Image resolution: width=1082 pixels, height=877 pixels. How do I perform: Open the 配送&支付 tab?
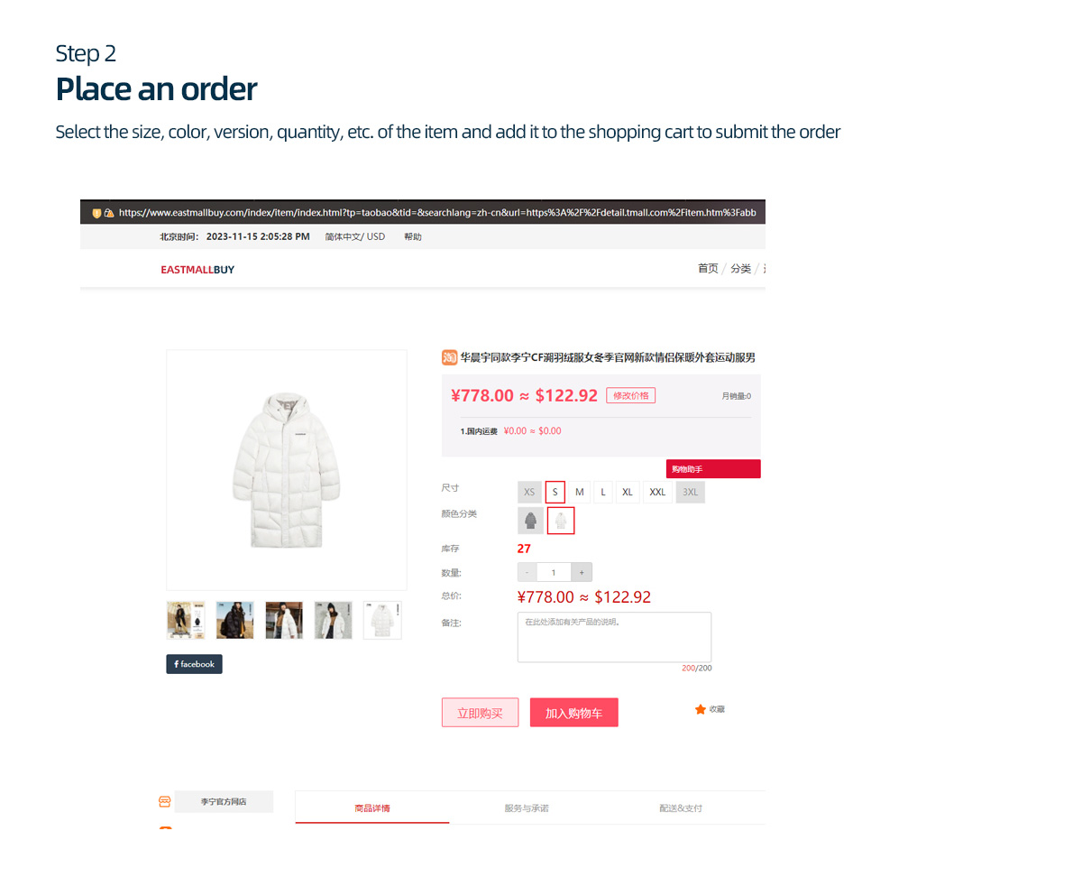pos(681,808)
